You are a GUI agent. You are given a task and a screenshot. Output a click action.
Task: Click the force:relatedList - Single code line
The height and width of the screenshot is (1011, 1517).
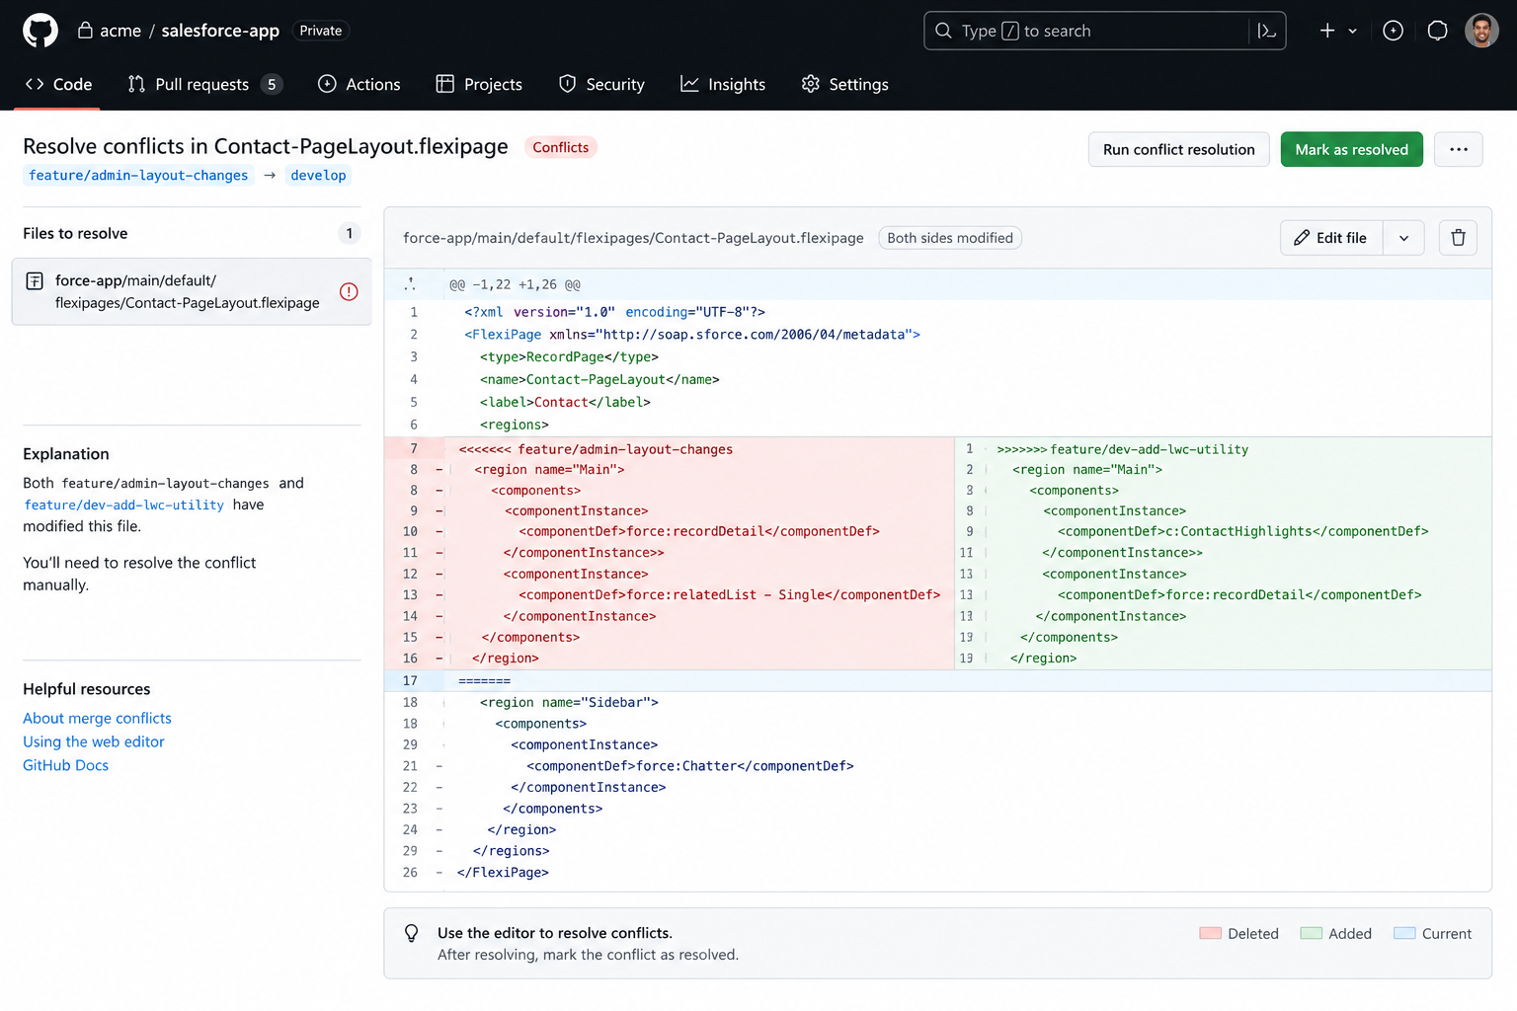(730, 594)
